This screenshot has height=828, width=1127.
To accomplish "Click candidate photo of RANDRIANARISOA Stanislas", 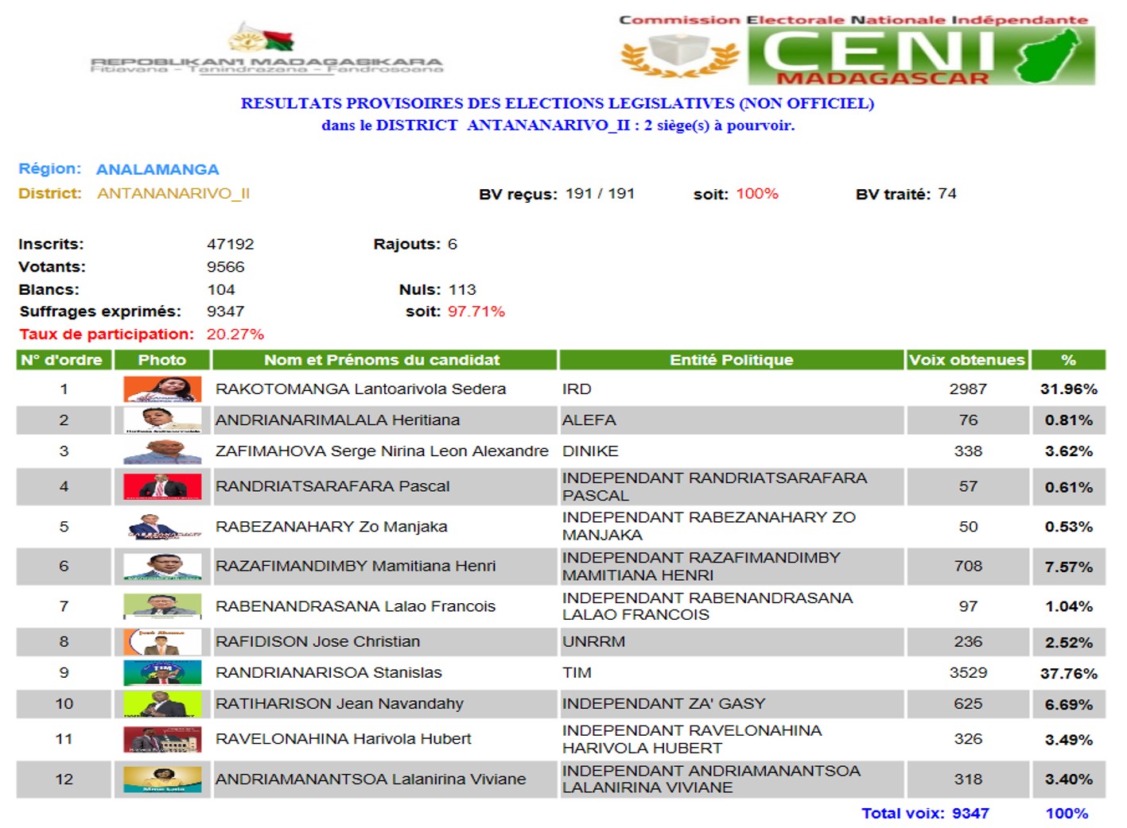I will 162,672.
